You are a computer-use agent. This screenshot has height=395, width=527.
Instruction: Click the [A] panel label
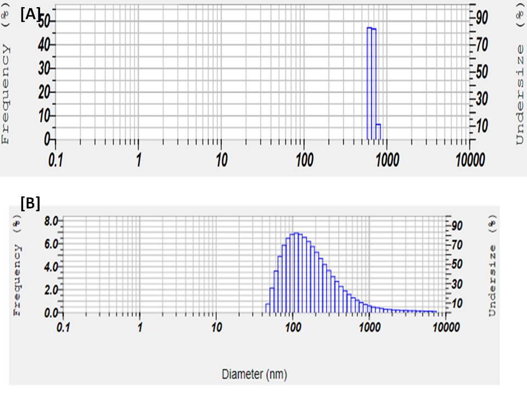pos(30,15)
